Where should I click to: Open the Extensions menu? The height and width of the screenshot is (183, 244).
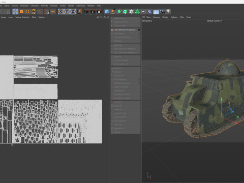click(x=81, y=6)
